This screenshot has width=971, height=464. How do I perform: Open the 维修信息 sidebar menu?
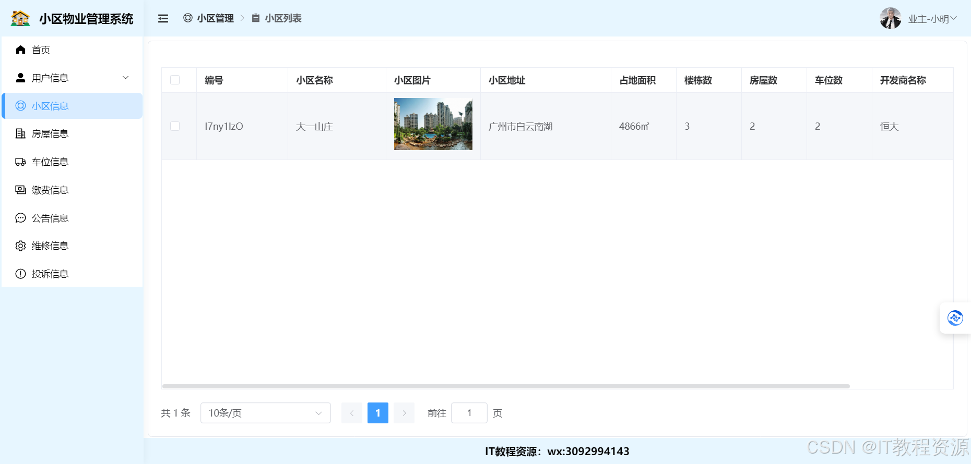pos(73,246)
